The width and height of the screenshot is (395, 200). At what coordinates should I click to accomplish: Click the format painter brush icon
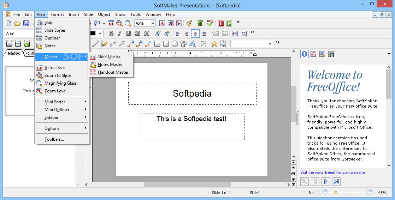(189, 23)
